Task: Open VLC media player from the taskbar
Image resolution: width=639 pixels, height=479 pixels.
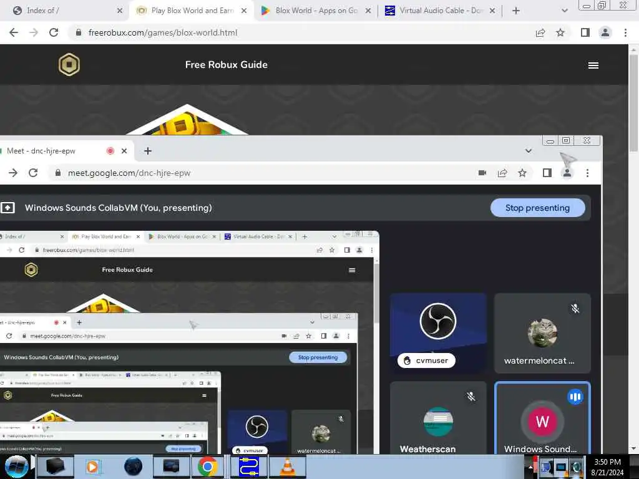Action: pos(287,467)
